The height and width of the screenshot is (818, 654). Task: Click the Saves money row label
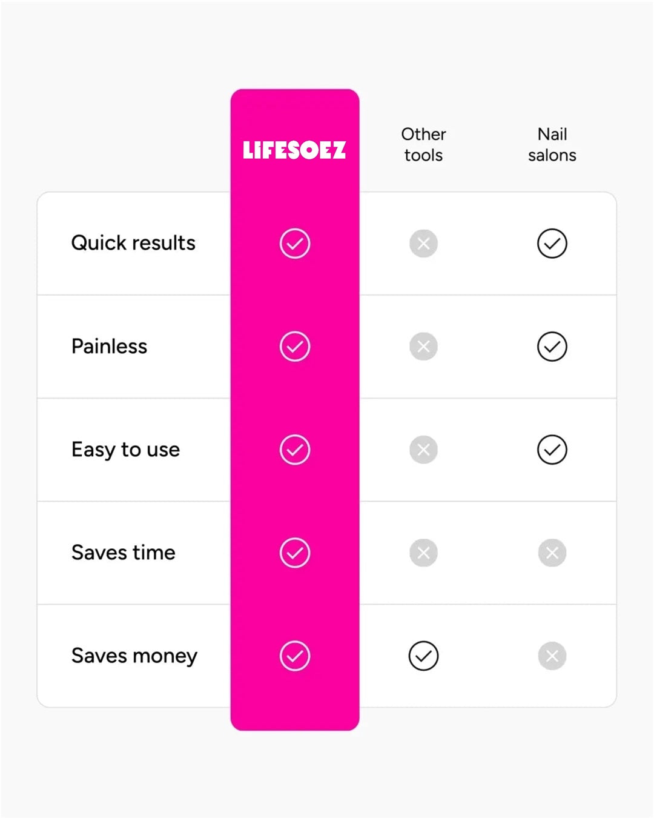tap(134, 656)
